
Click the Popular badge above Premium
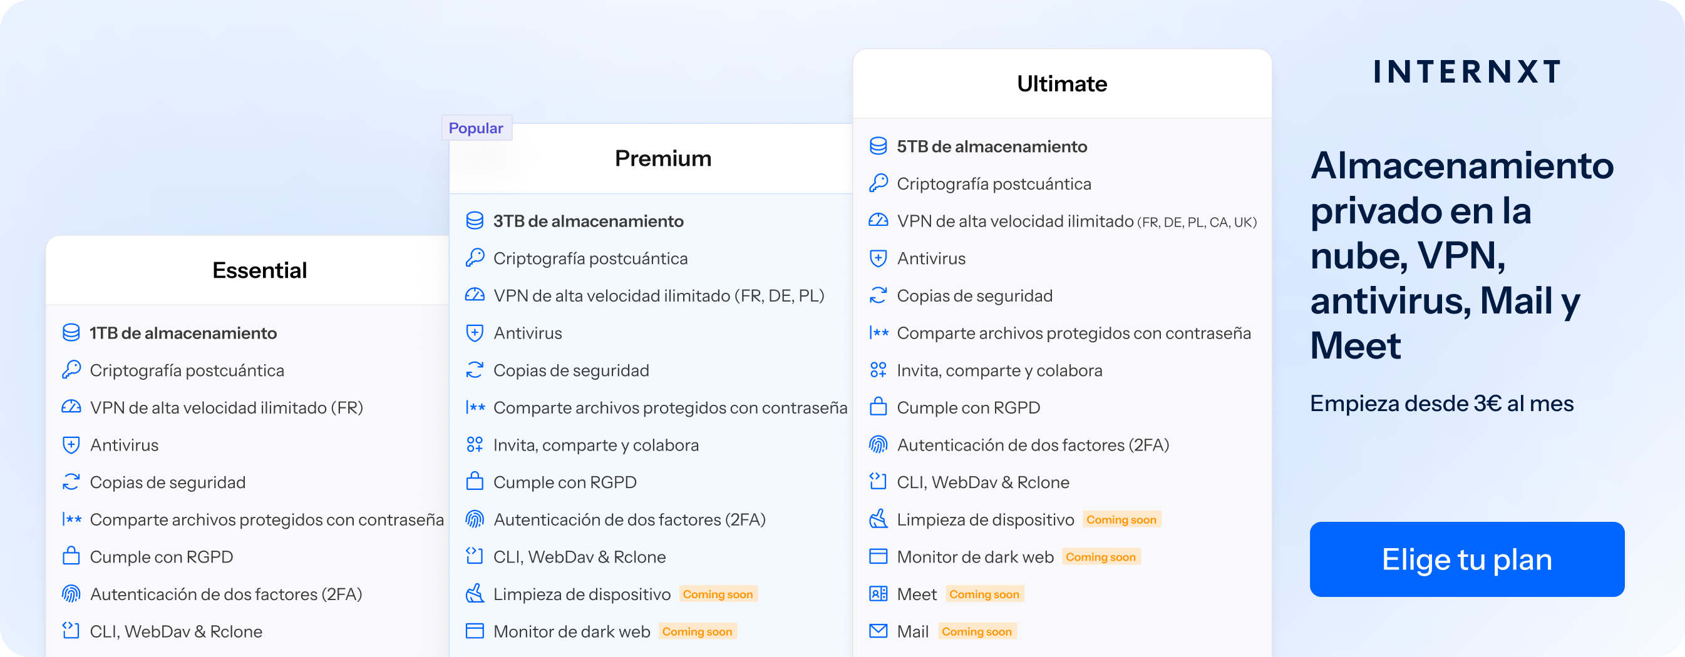coord(476,128)
